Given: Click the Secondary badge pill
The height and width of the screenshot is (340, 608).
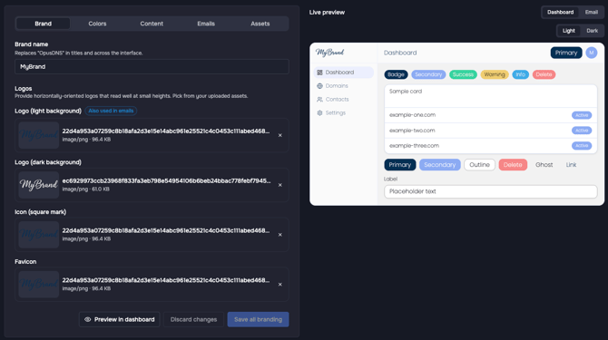Looking at the screenshot, I should [x=428, y=74].
